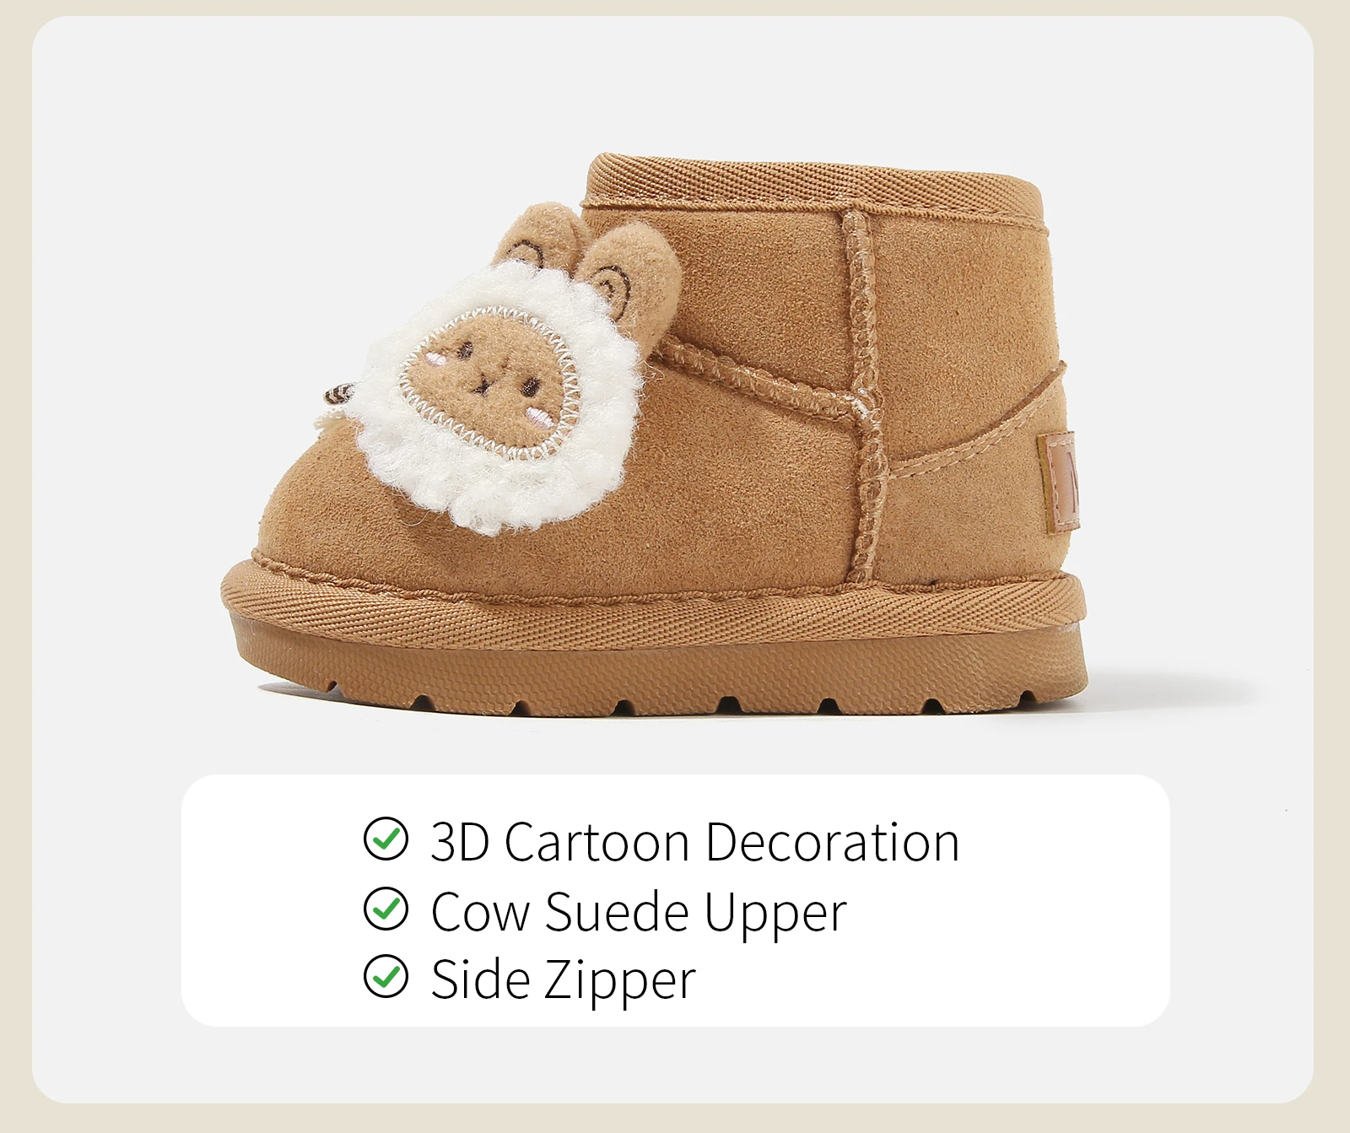This screenshot has width=1350, height=1133.
Task: Click the '3D Cartoon Decoration' text
Action: [694, 842]
